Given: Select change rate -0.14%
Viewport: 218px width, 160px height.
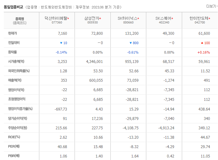Looking at the screenshot, I should pyautogui.click(x=61, y=53).
